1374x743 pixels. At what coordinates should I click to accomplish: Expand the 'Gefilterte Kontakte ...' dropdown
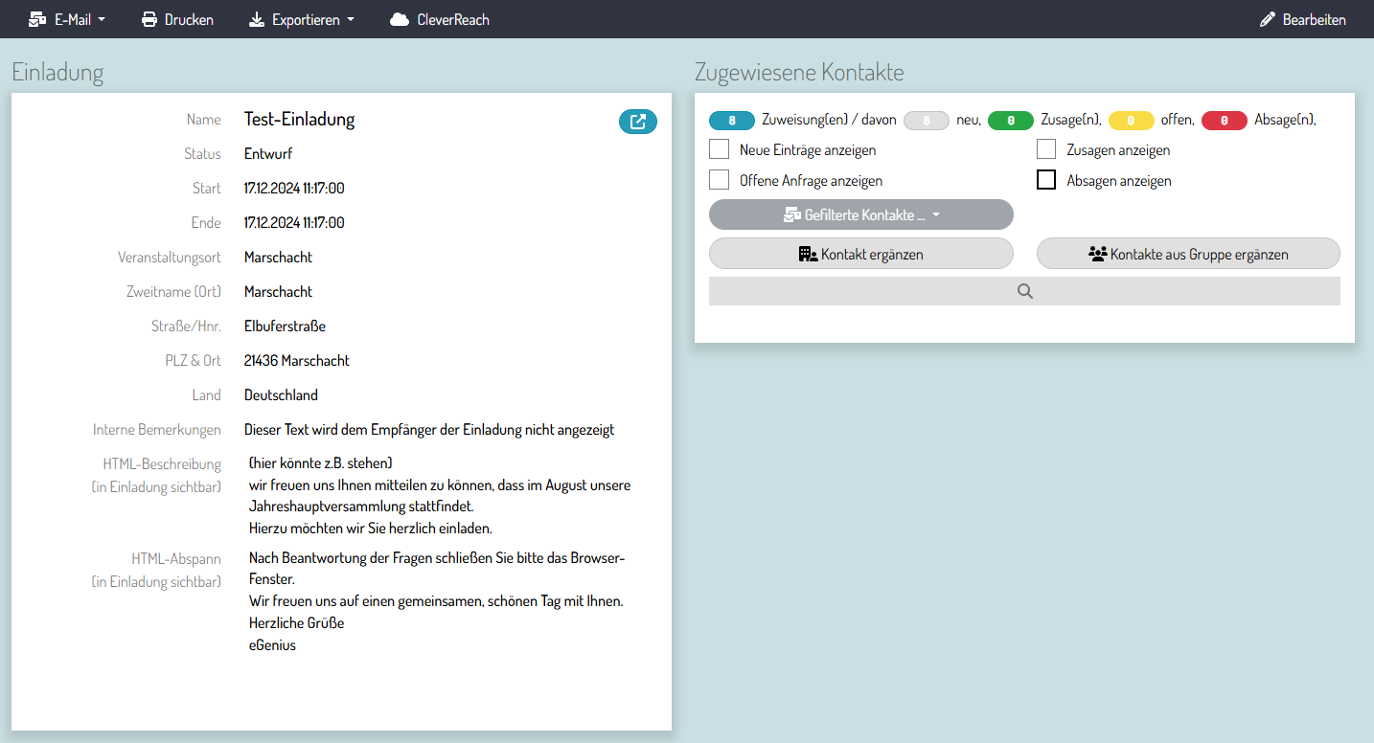[x=936, y=215]
